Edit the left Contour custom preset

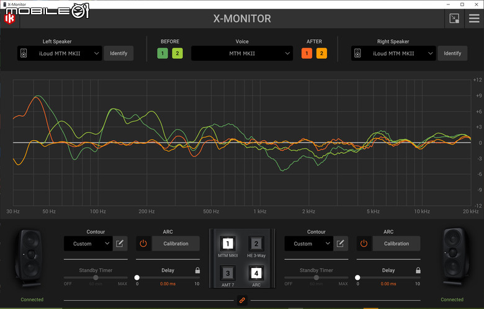(x=120, y=244)
